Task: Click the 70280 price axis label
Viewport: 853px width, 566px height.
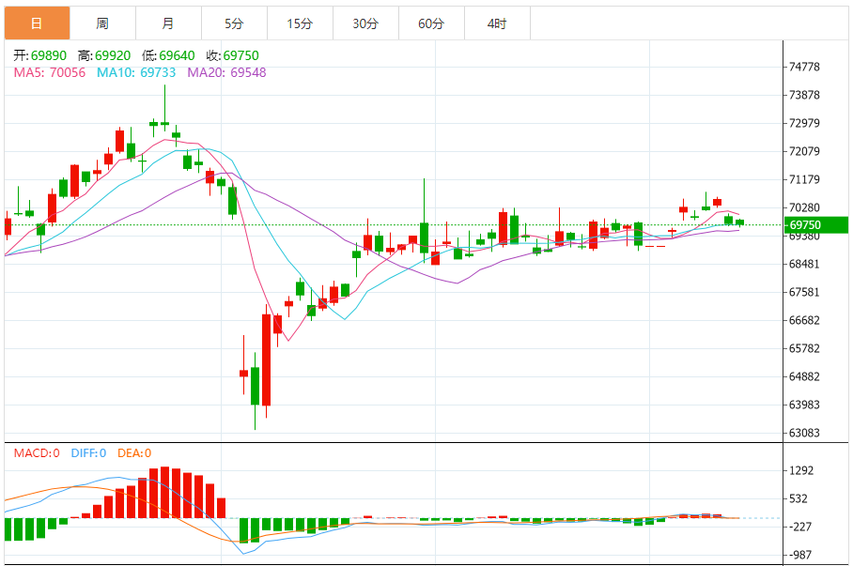Action: (x=804, y=207)
